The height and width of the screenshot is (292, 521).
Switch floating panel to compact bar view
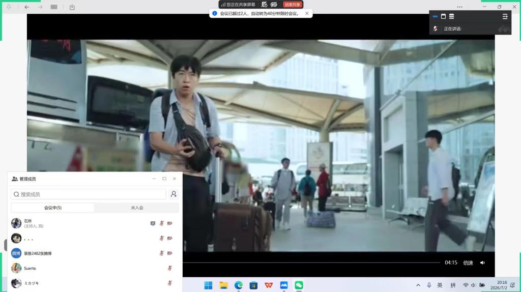[x=436, y=16]
